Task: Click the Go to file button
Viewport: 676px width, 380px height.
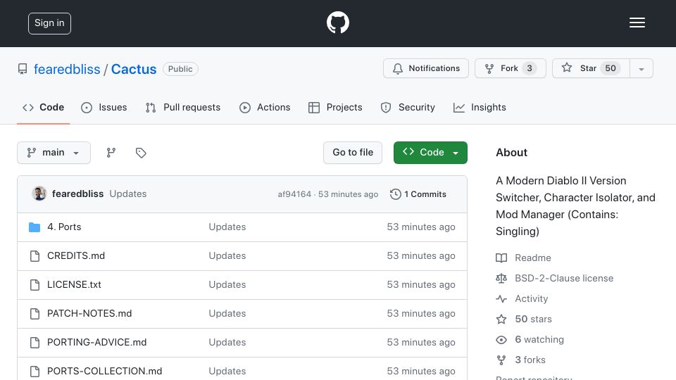Action: [x=353, y=153]
